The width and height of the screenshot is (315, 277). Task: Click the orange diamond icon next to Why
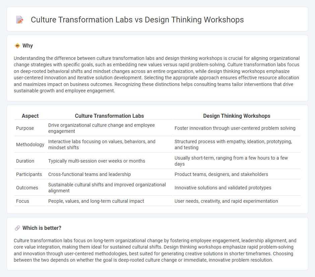[17, 46]
